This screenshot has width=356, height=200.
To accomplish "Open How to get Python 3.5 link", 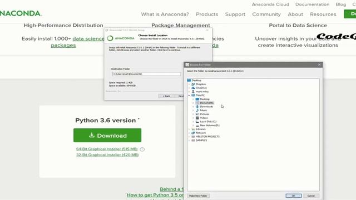I will coord(155,195).
